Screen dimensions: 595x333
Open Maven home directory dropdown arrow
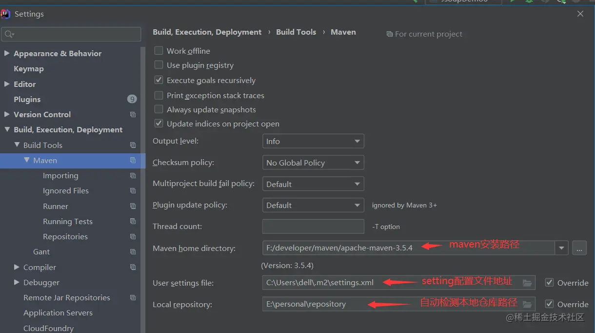click(562, 248)
